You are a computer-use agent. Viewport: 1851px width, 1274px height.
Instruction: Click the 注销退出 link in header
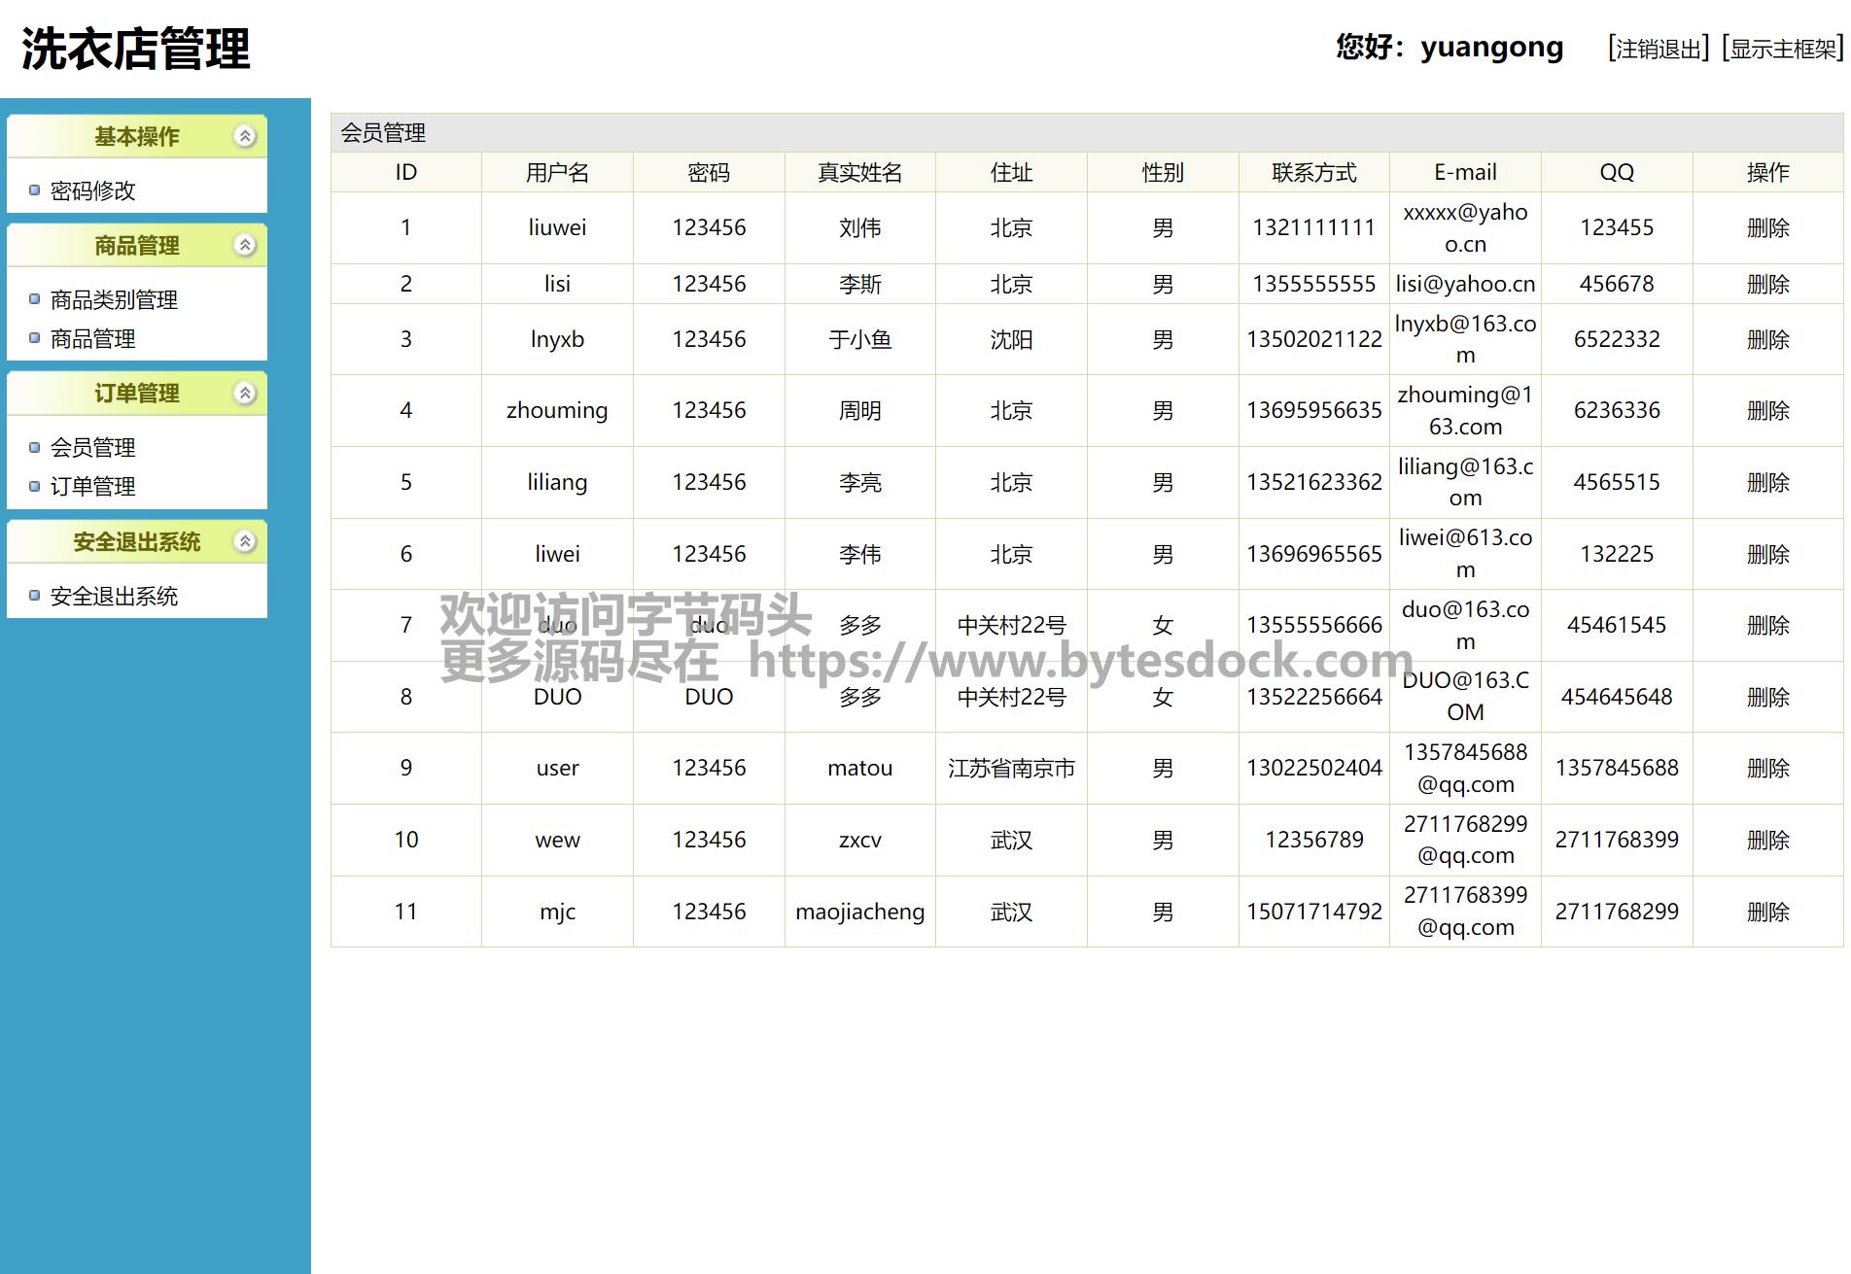coord(1659,49)
